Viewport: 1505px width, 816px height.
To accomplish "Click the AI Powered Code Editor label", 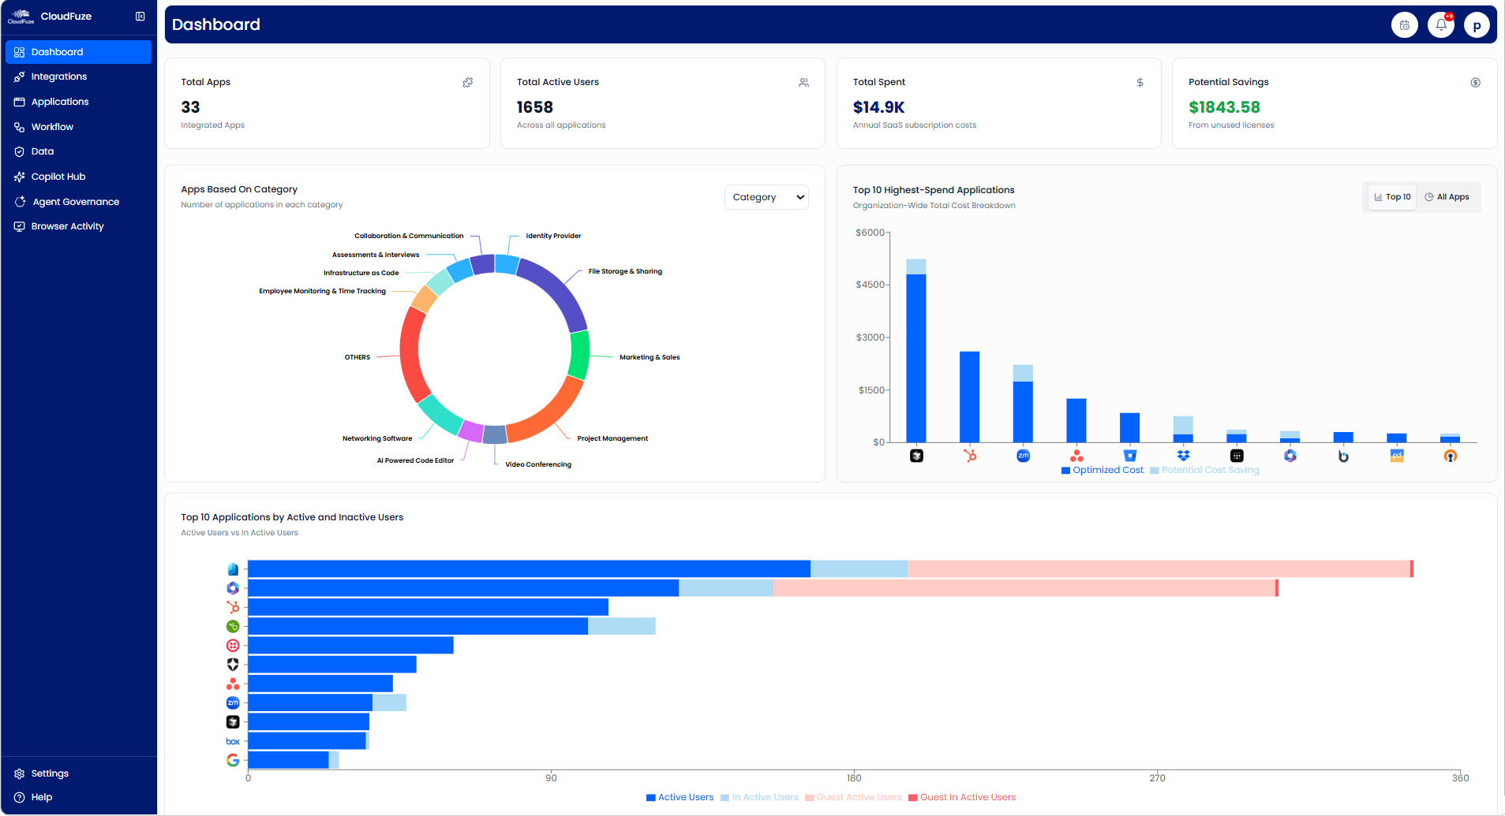I will click(415, 460).
